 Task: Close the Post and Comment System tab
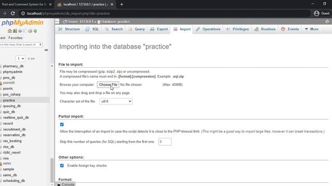[x=50, y=5]
